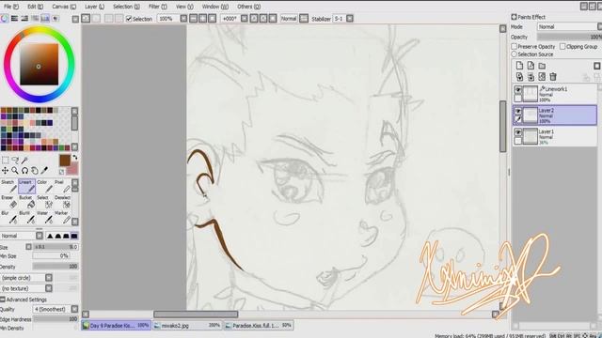Swap foreground and background colors icon
The width and height of the screenshot is (602, 338).
pos(75,157)
